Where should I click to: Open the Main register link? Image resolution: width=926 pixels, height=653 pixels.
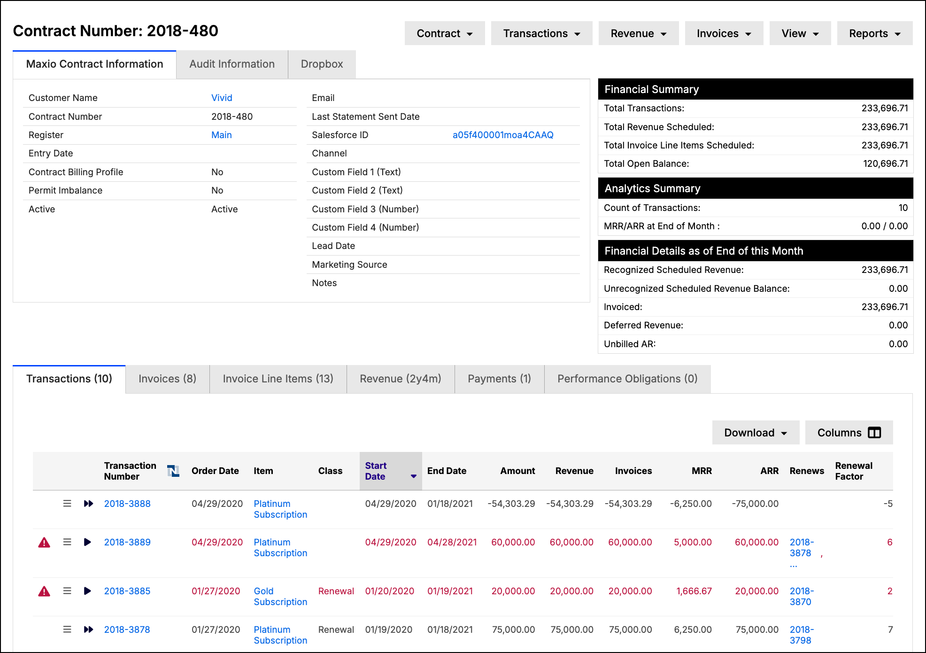pos(222,135)
